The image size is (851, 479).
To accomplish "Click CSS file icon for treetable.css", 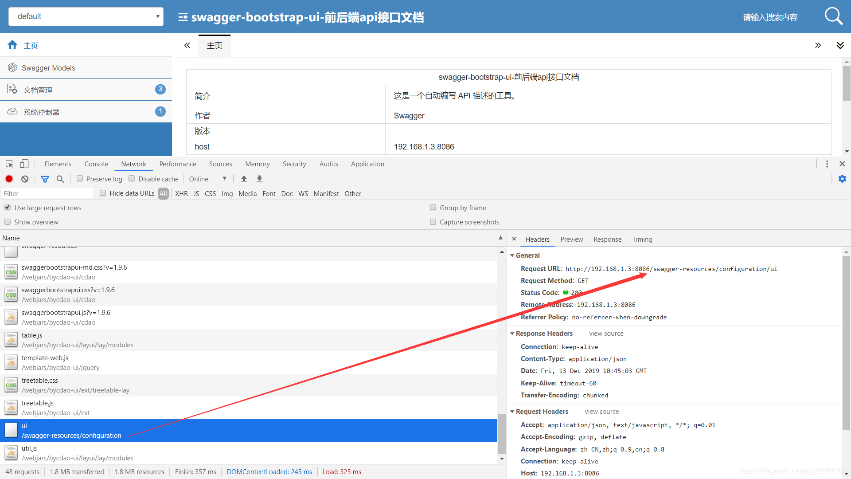I will [11, 385].
